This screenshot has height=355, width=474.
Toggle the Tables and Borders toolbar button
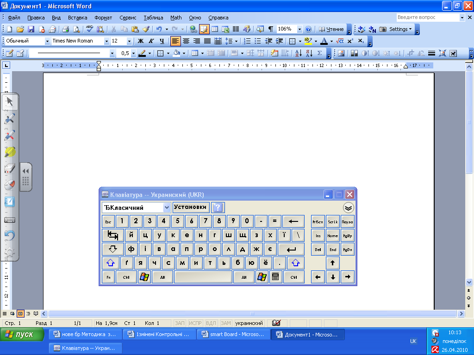204,29
